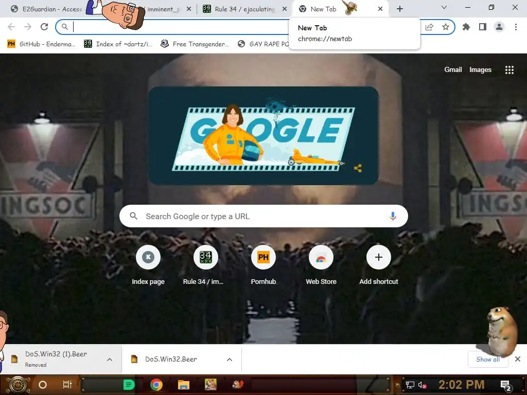Open the Windows Start button
The height and width of the screenshot is (395, 527).
18,385
